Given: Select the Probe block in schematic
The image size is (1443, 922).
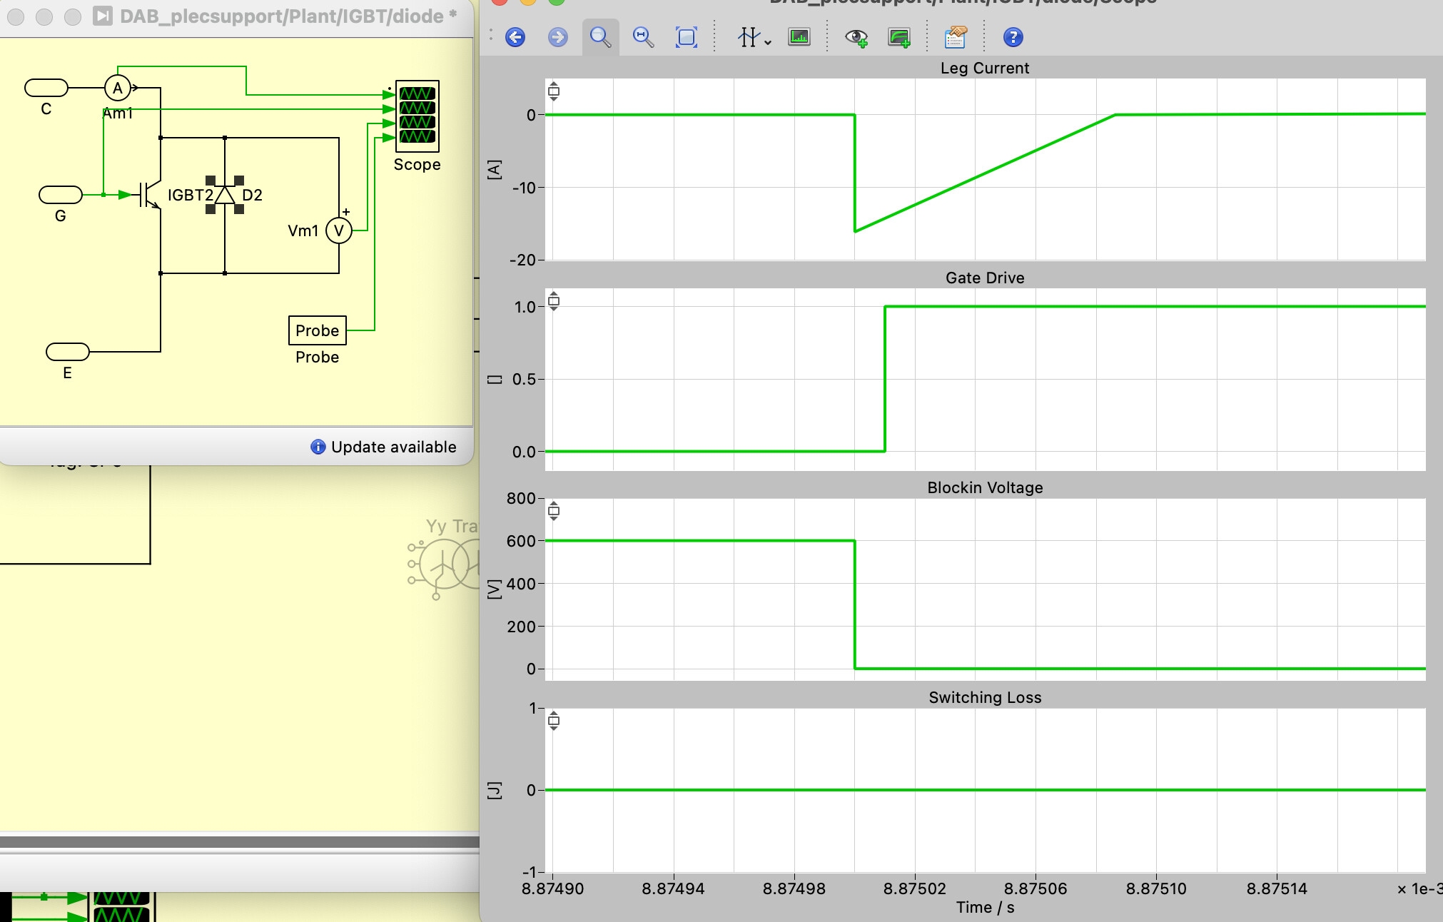Looking at the screenshot, I should (x=317, y=330).
